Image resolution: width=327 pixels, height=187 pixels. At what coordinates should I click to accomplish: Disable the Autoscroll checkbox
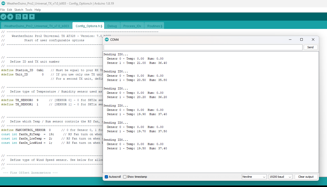(106, 177)
